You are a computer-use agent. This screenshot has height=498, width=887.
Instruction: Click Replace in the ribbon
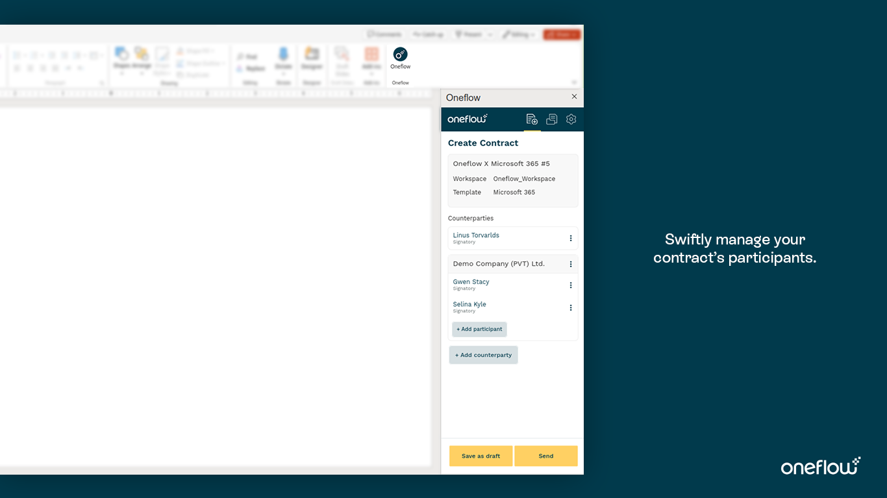(x=251, y=68)
